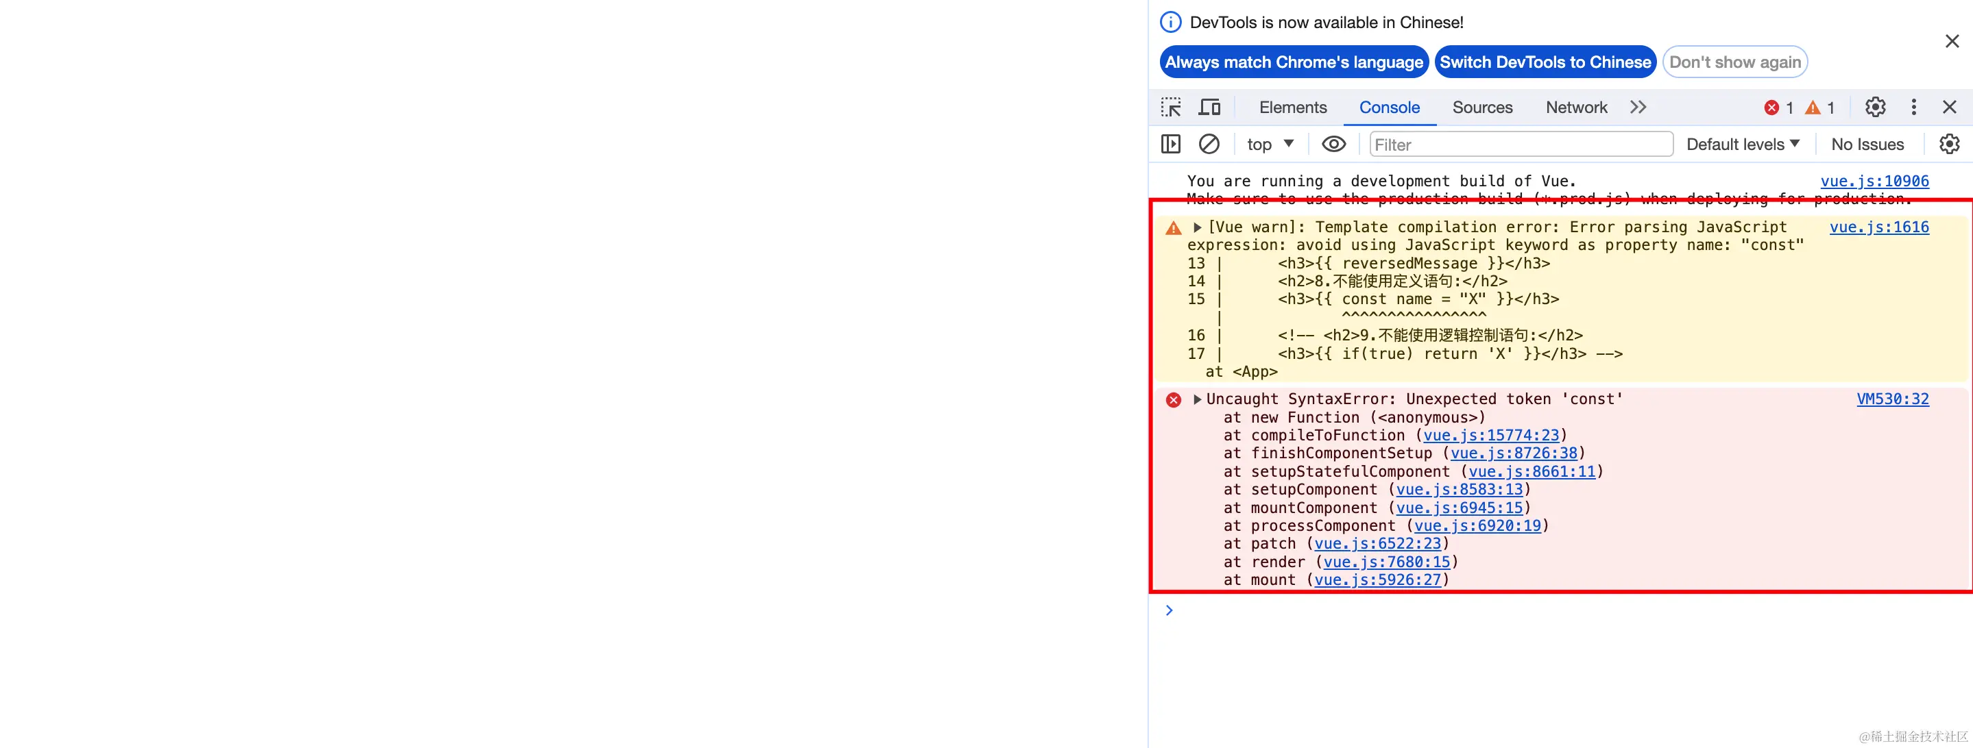Open console settings gear beside No Issues
Viewport: 1973px width, 748px height.
[x=1948, y=144]
